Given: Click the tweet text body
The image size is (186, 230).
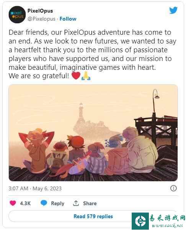Looking at the screenshot, I should 92,54.
